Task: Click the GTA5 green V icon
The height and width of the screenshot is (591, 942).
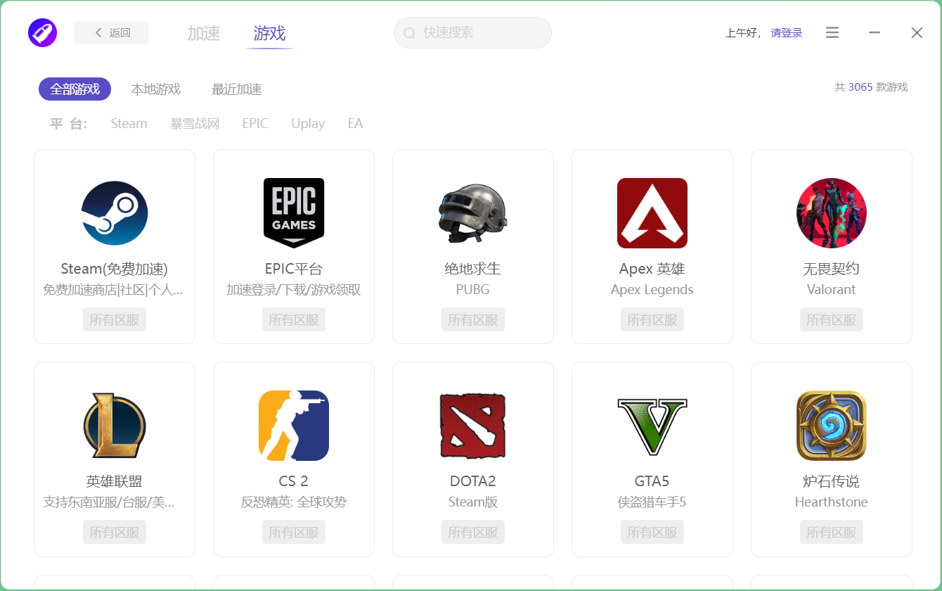Action: click(652, 426)
